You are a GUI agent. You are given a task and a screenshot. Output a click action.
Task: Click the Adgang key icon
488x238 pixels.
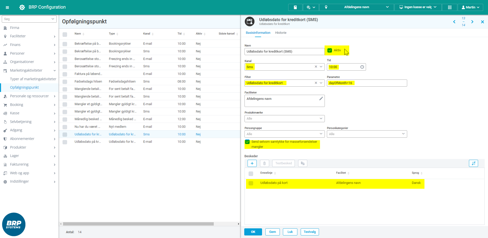(5, 131)
